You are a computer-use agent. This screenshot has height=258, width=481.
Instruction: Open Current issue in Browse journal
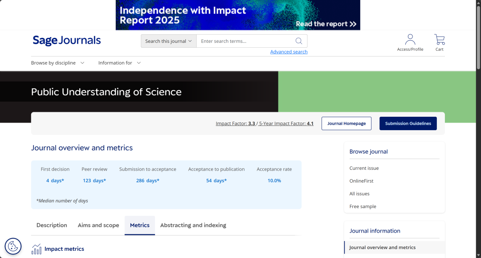pyautogui.click(x=364, y=168)
